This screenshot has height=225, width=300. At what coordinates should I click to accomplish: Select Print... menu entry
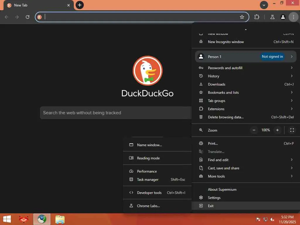point(246,144)
